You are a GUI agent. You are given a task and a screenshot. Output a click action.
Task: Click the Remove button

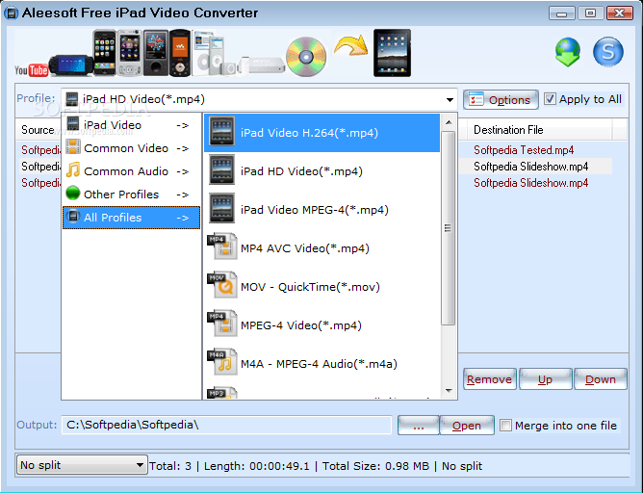[x=490, y=379]
